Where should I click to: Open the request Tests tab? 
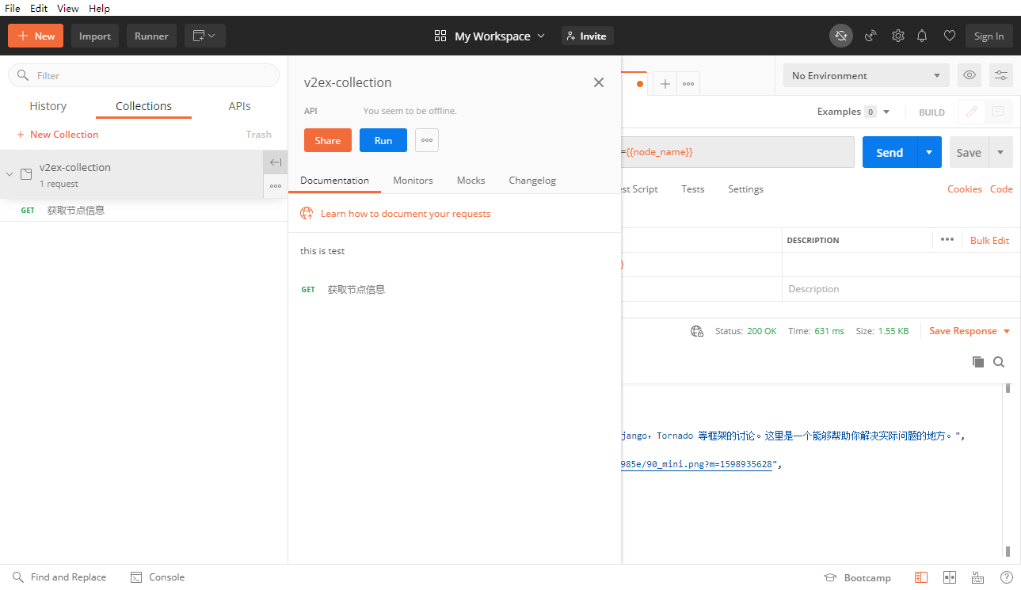click(693, 188)
